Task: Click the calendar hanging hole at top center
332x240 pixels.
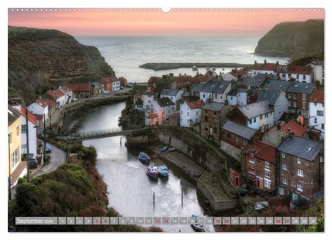Action: (x=166, y=9)
